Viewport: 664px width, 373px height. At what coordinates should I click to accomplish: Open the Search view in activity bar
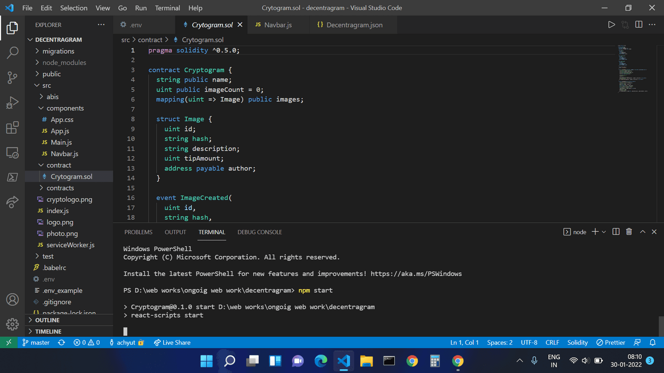coord(12,52)
